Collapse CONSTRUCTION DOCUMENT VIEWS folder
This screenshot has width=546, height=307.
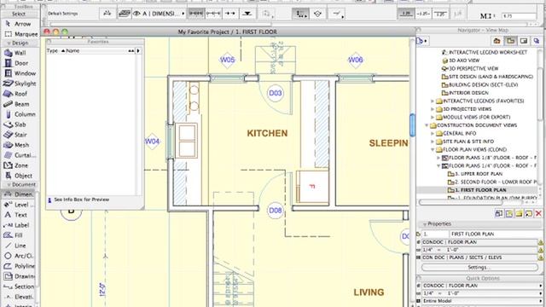427,125
